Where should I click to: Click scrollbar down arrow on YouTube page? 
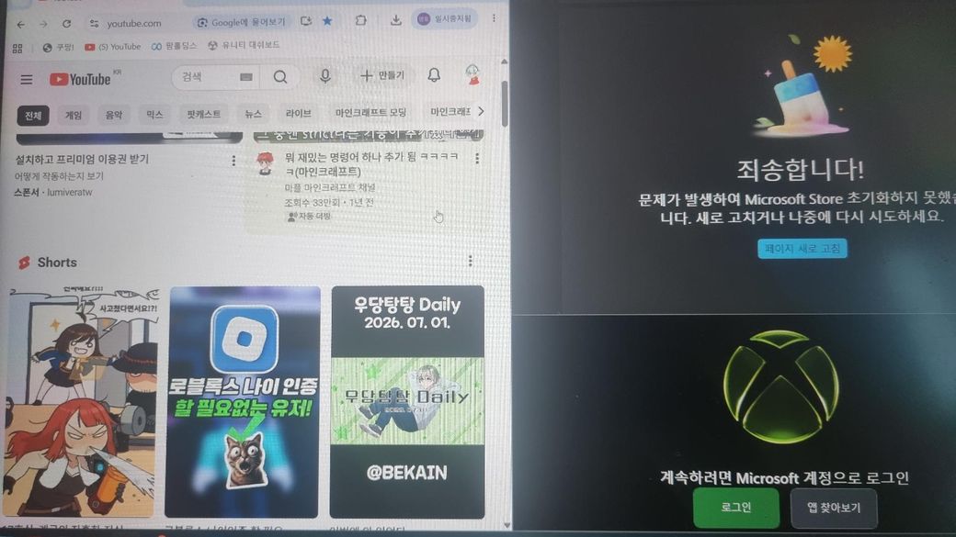point(506,525)
